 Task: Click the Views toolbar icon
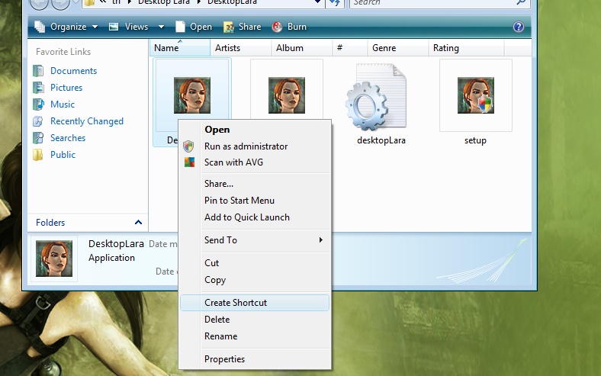coord(114,27)
